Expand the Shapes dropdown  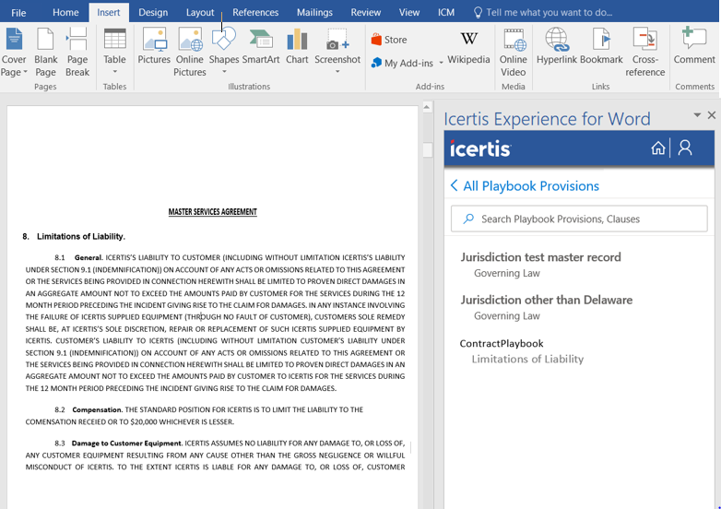coord(223,72)
